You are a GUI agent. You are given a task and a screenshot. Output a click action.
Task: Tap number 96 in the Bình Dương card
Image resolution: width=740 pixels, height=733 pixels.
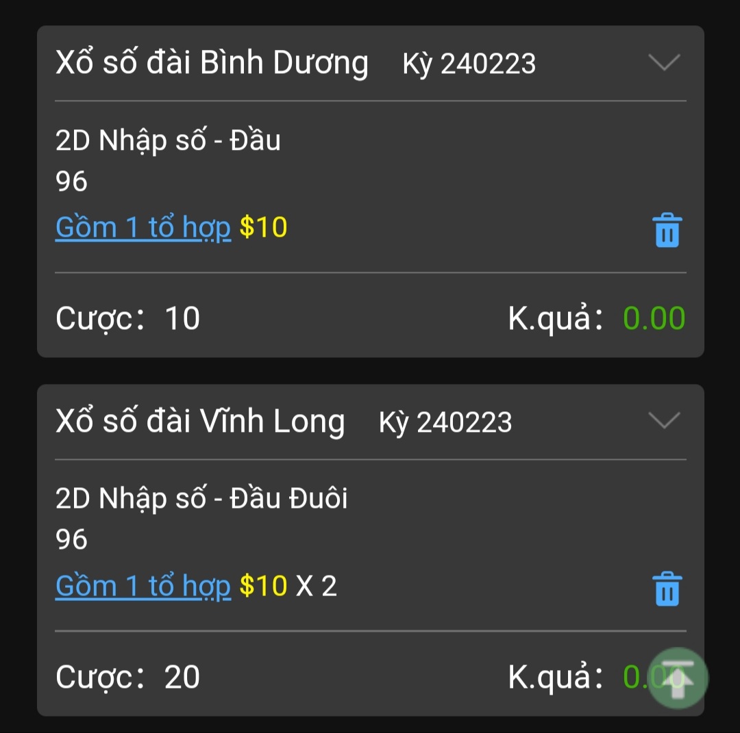click(x=71, y=181)
